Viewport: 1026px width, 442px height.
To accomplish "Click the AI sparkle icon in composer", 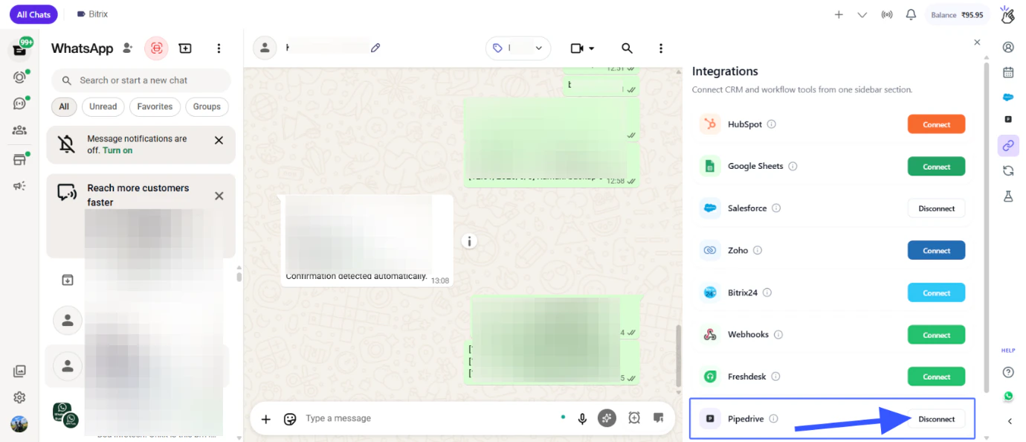I will coord(607,418).
